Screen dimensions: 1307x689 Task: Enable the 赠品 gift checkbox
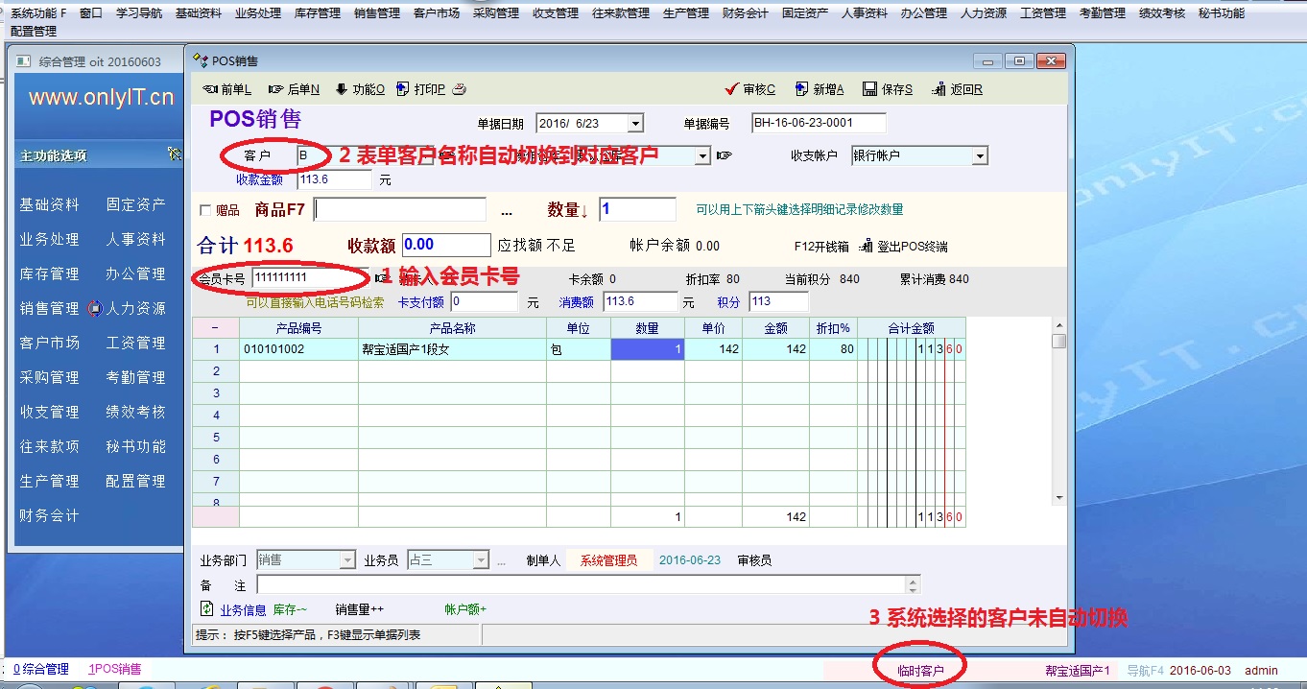[204, 210]
